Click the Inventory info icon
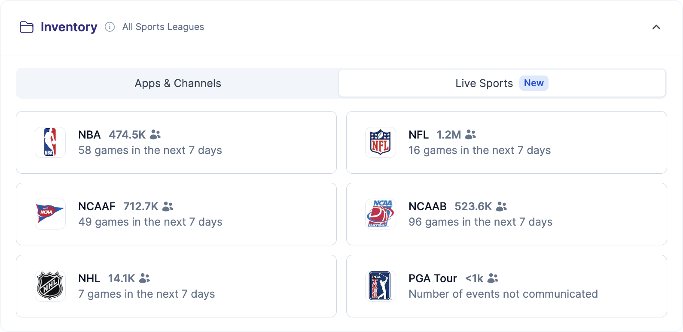 point(110,27)
